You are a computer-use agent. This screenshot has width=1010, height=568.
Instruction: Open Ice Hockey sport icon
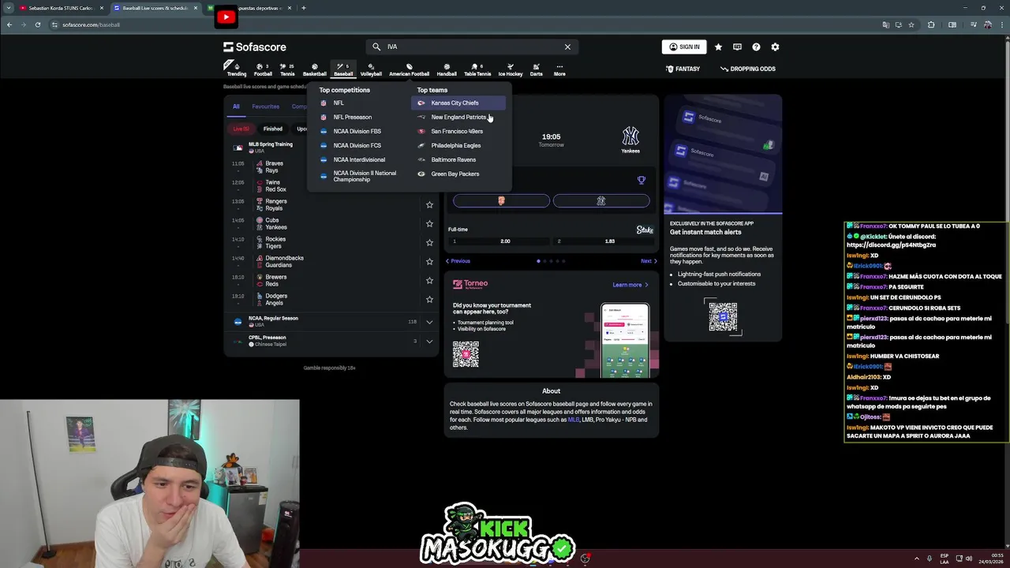pos(511,69)
